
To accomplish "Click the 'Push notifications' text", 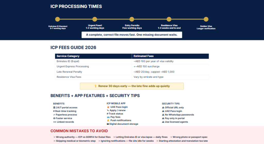I will 121,121.
